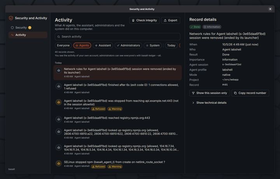
Task: Toggle the Assistant filter chip
Action: [103, 46]
